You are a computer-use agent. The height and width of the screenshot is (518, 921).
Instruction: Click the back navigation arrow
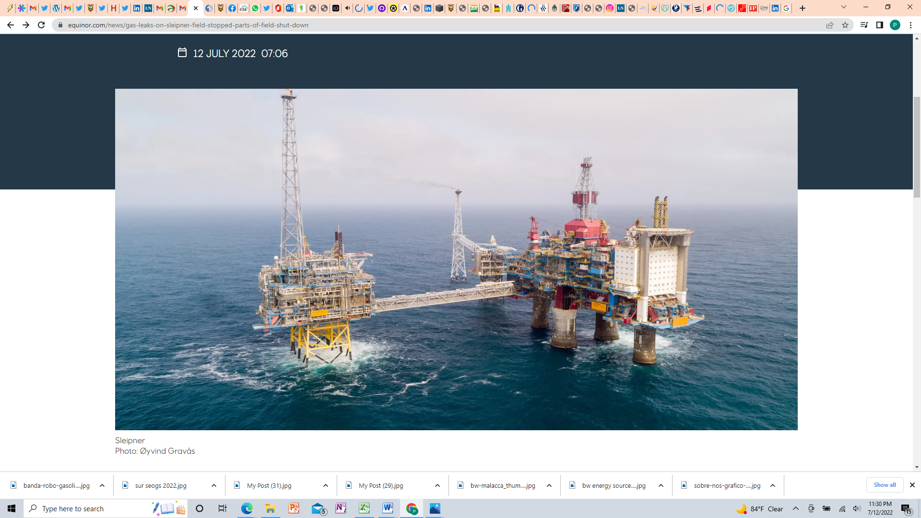click(11, 25)
